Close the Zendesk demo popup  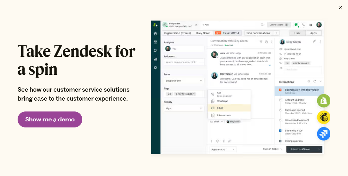click(x=340, y=8)
